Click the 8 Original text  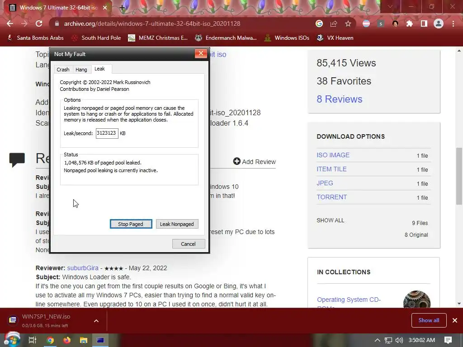click(x=416, y=235)
